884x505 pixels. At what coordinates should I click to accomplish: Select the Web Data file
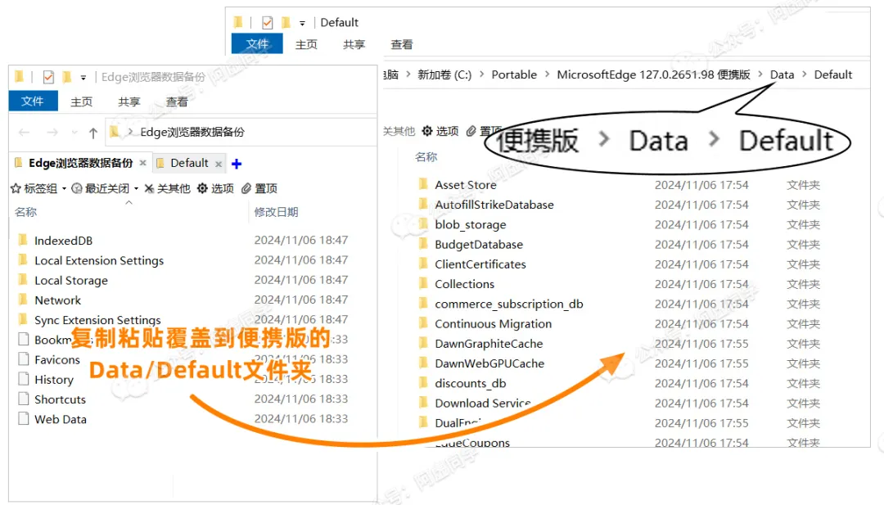tap(60, 419)
